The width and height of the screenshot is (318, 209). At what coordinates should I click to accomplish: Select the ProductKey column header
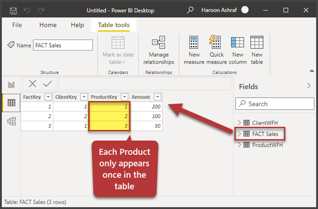tap(104, 97)
